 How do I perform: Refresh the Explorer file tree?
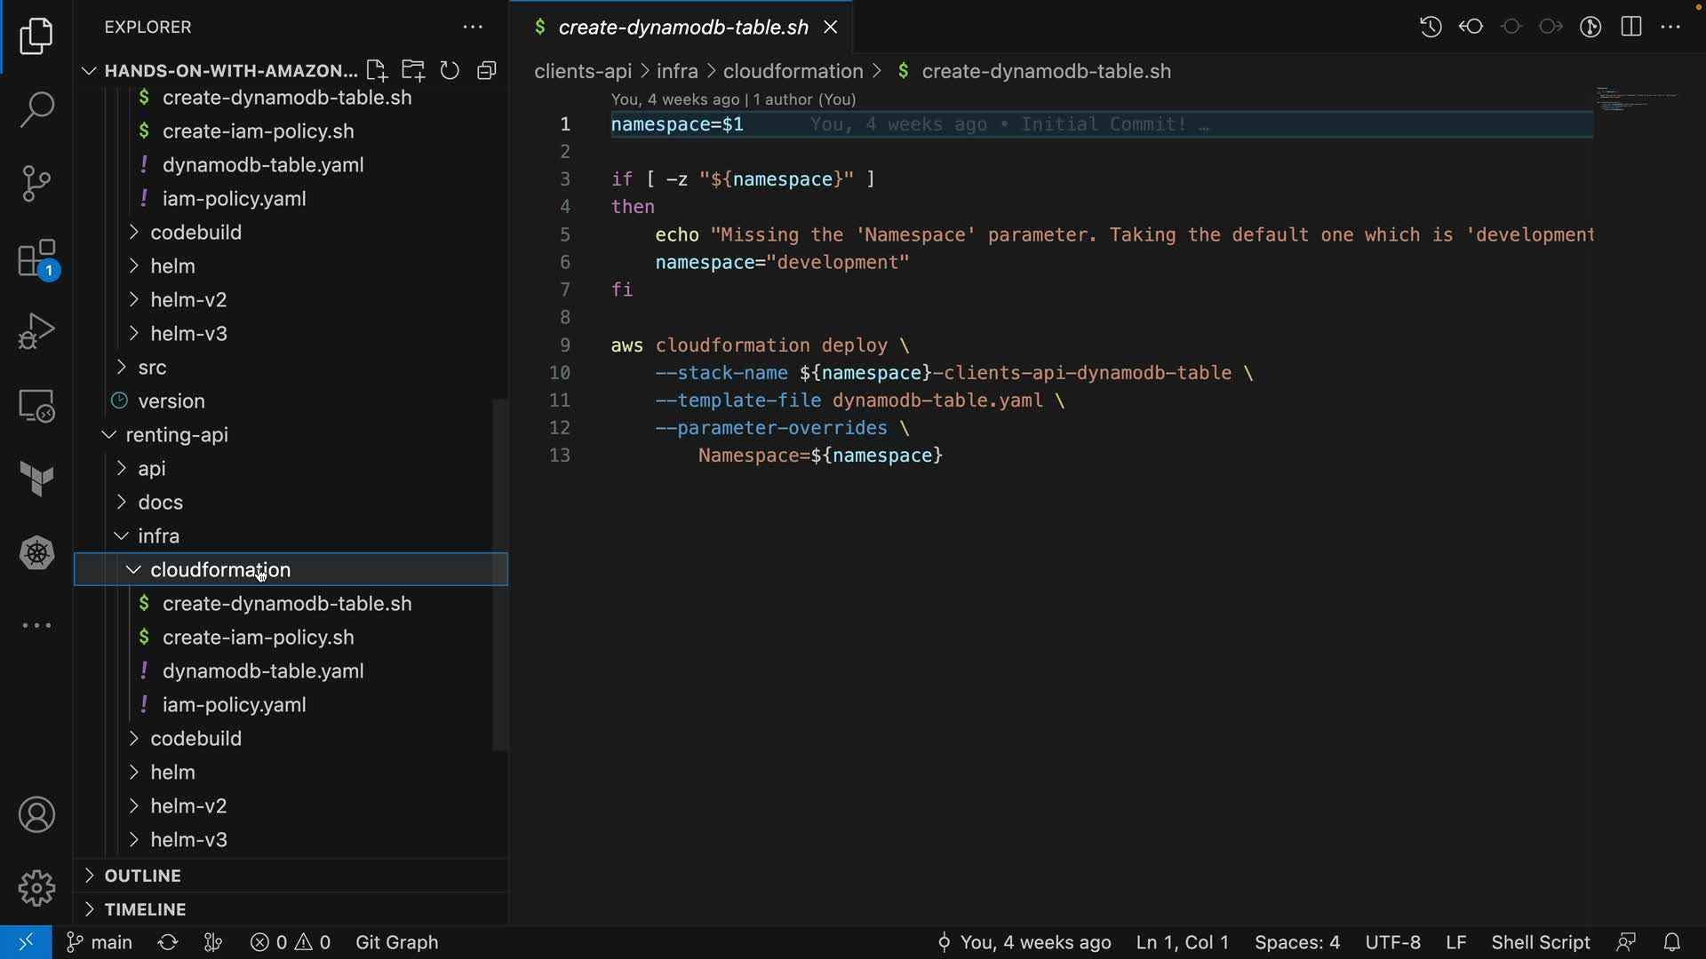[x=450, y=71]
